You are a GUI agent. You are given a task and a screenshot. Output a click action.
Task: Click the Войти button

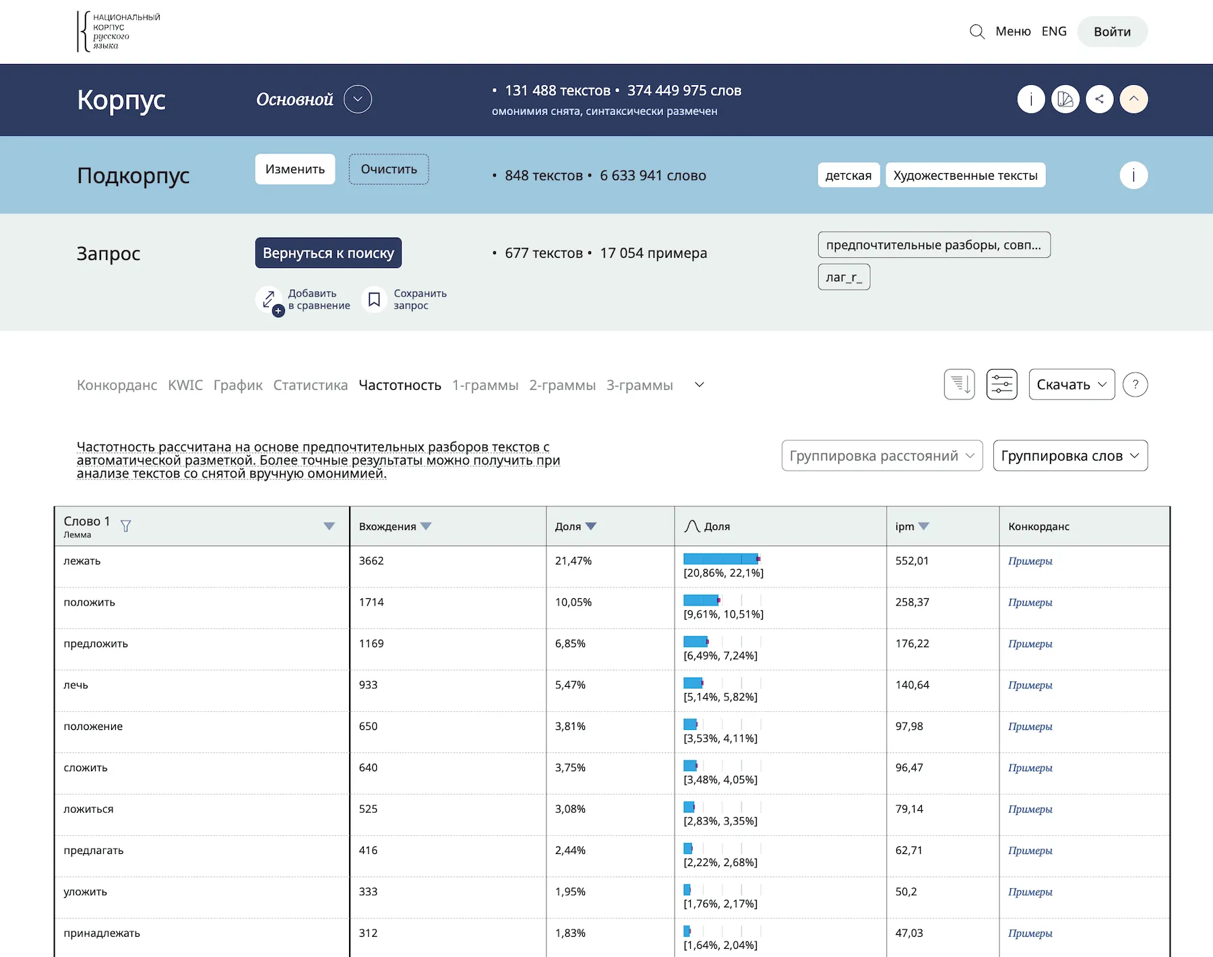click(x=1113, y=32)
